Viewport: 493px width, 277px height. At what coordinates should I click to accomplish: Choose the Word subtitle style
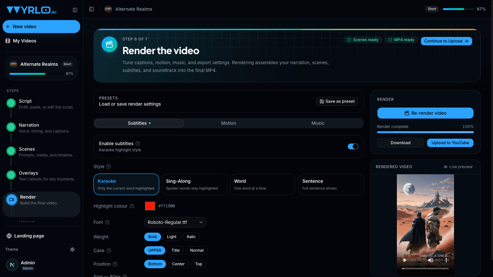(263, 184)
